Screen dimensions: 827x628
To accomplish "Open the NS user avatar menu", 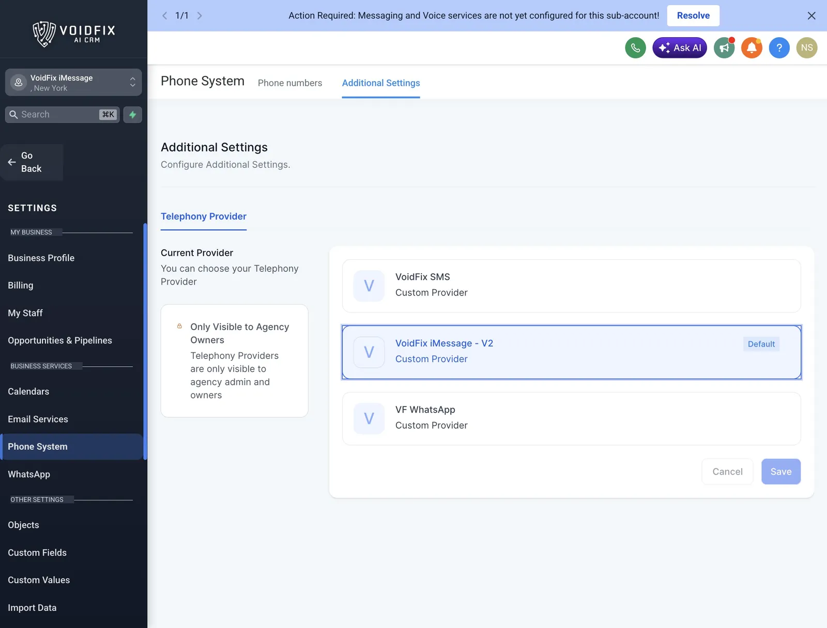I will tap(807, 48).
